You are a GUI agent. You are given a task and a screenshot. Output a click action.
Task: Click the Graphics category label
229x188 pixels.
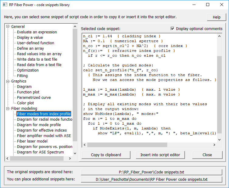[19, 81]
